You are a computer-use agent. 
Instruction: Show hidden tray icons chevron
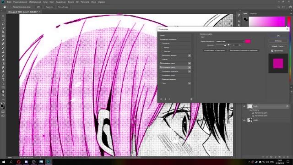pyautogui.click(x=249, y=162)
